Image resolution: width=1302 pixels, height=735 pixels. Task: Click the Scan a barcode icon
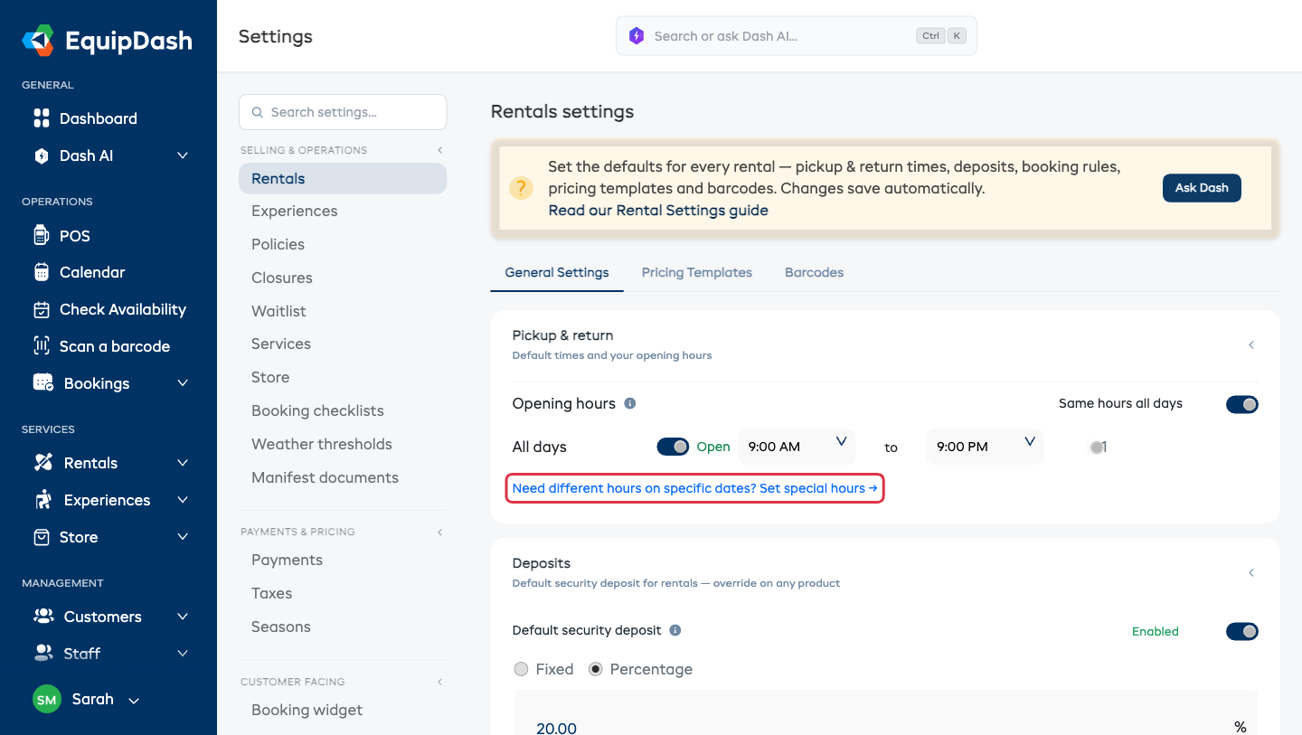tap(41, 346)
